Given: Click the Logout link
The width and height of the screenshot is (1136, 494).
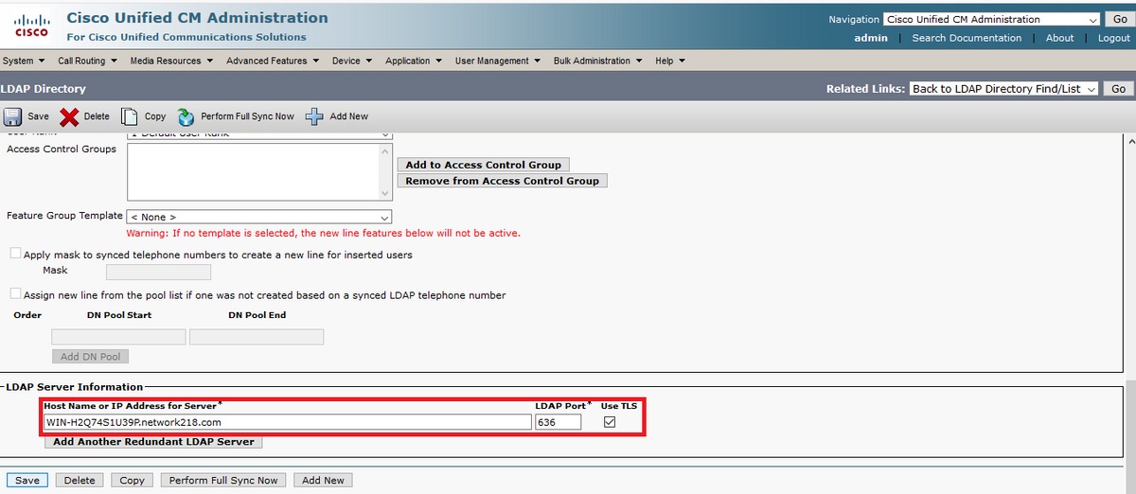Looking at the screenshot, I should click(1114, 38).
